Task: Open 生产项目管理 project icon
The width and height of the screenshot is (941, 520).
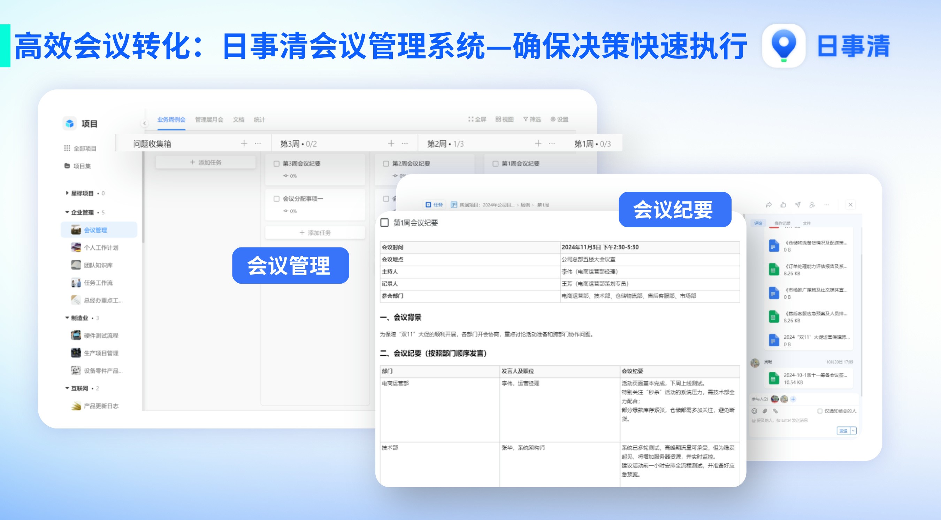Action: pyautogui.click(x=76, y=353)
